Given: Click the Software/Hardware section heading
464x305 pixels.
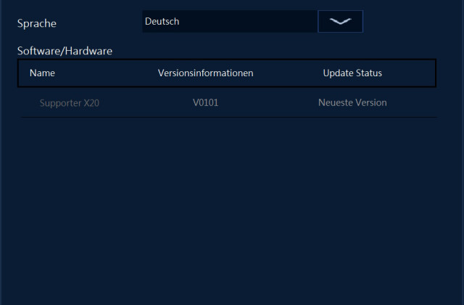Looking at the screenshot, I should click(65, 51).
